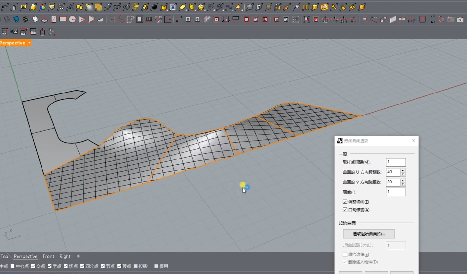Toggle the 自动修剪 checkbox
This screenshot has width=467, height=274.
coord(345,210)
